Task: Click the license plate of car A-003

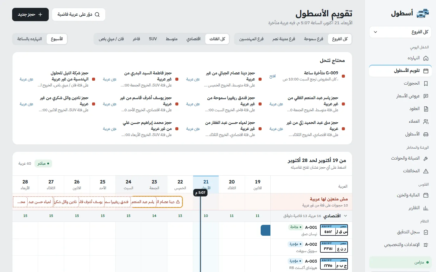Action: [334, 264]
